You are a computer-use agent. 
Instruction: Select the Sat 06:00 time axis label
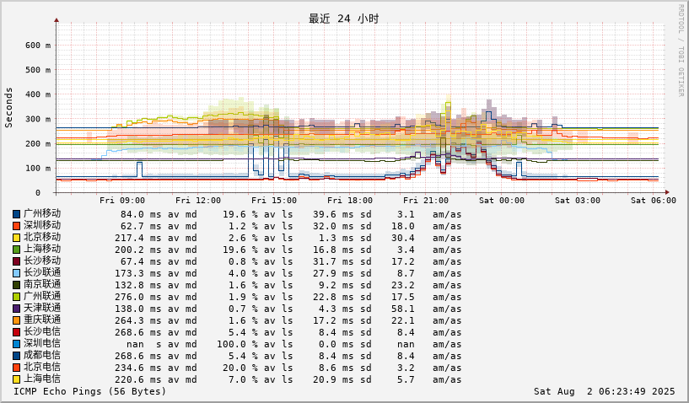coord(654,201)
